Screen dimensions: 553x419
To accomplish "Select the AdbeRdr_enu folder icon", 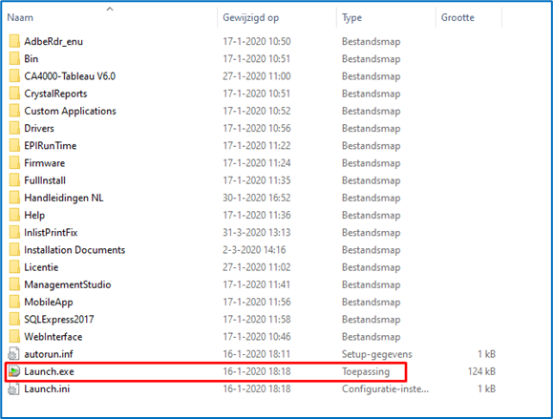I will click(x=14, y=41).
